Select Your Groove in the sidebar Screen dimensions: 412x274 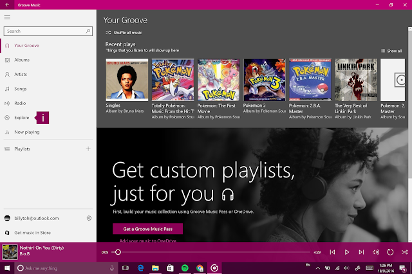(x=48, y=46)
